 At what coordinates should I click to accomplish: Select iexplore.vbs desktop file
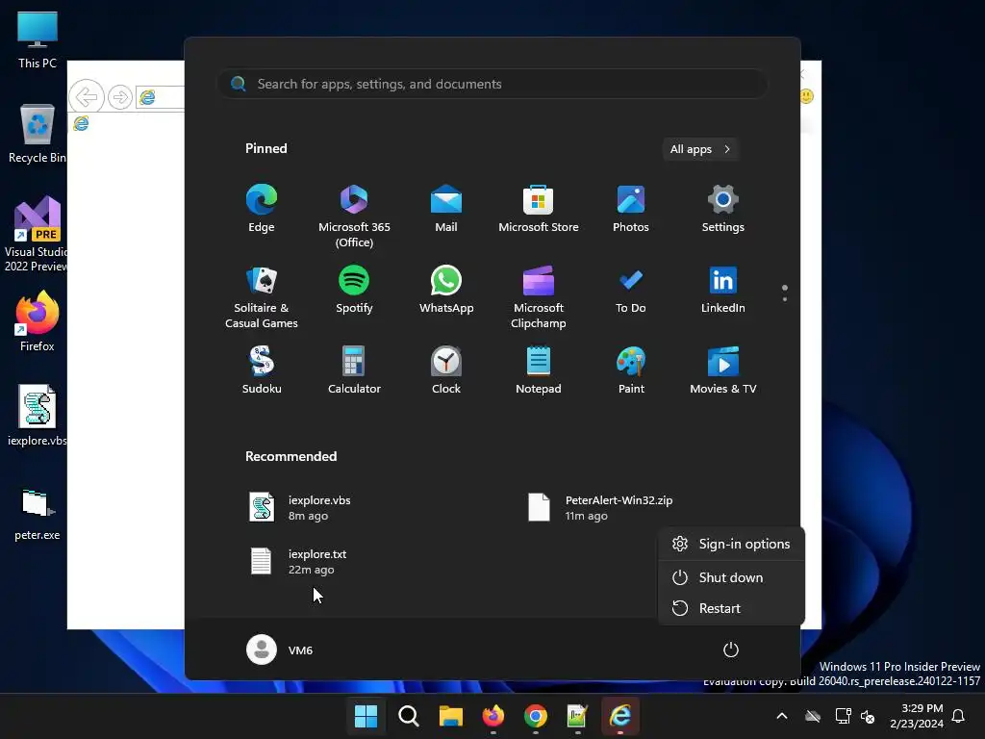pyautogui.click(x=38, y=416)
